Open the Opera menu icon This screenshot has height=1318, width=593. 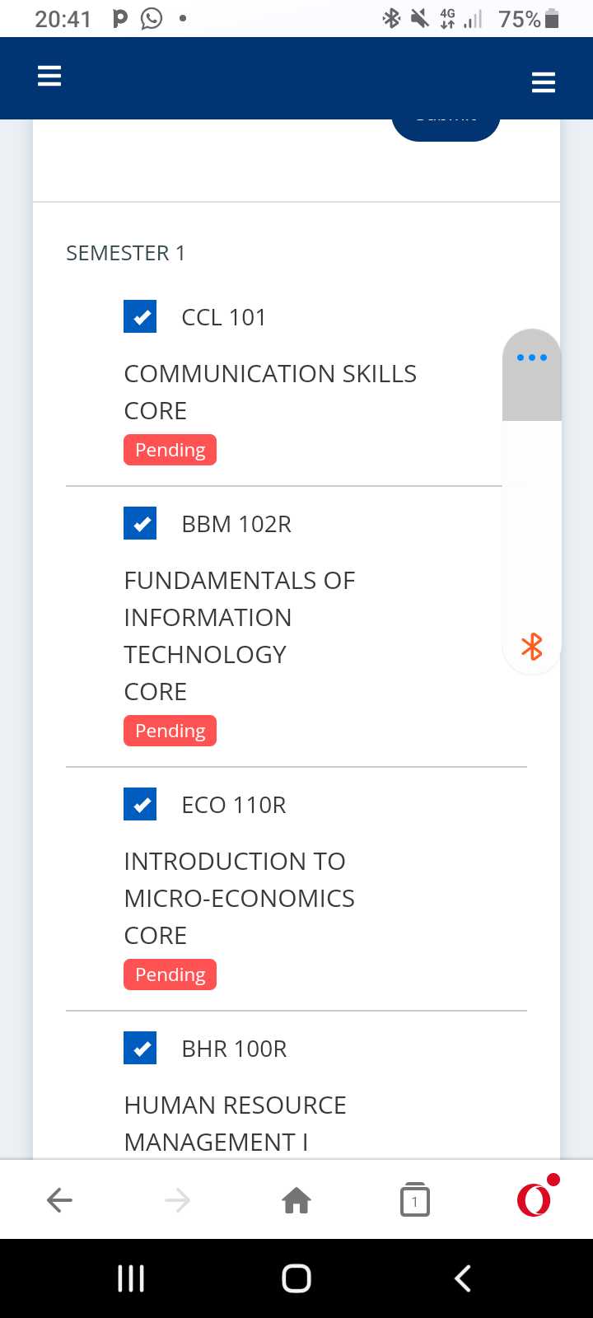pyautogui.click(x=534, y=1199)
